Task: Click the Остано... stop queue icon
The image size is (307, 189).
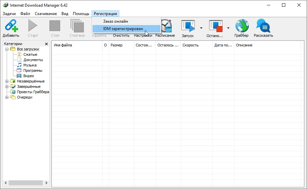Action: [215, 26]
